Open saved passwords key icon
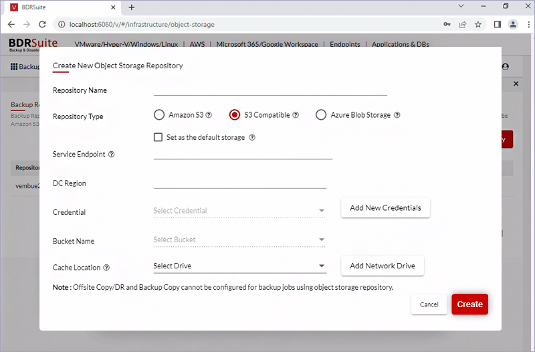Viewport: 535px width, 352px height. coord(447,24)
